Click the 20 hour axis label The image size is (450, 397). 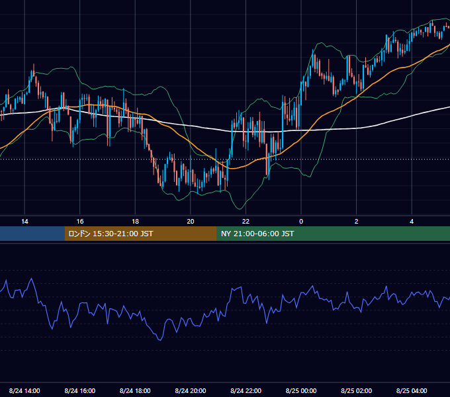pyautogui.click(x=191, y=222)
